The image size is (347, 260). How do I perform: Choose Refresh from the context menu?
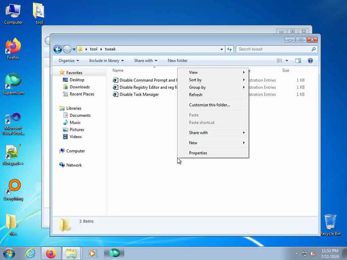click(213, 95)
